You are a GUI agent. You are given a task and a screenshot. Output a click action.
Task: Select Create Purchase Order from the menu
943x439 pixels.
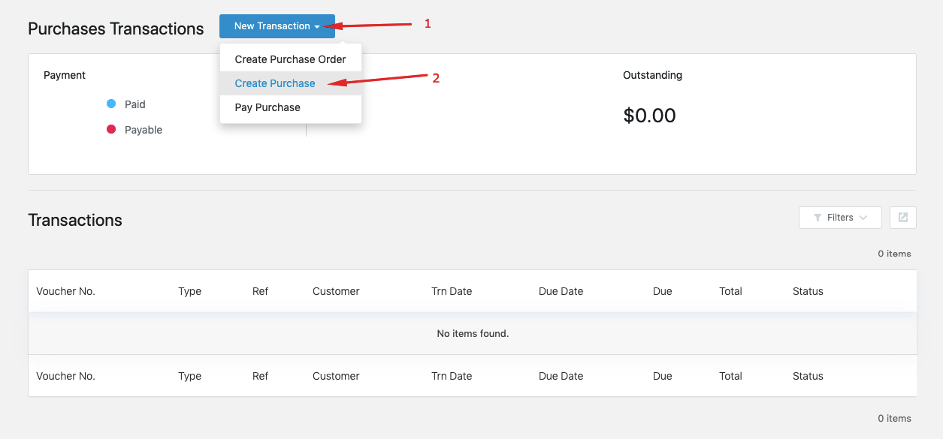[x=290, y=59]
